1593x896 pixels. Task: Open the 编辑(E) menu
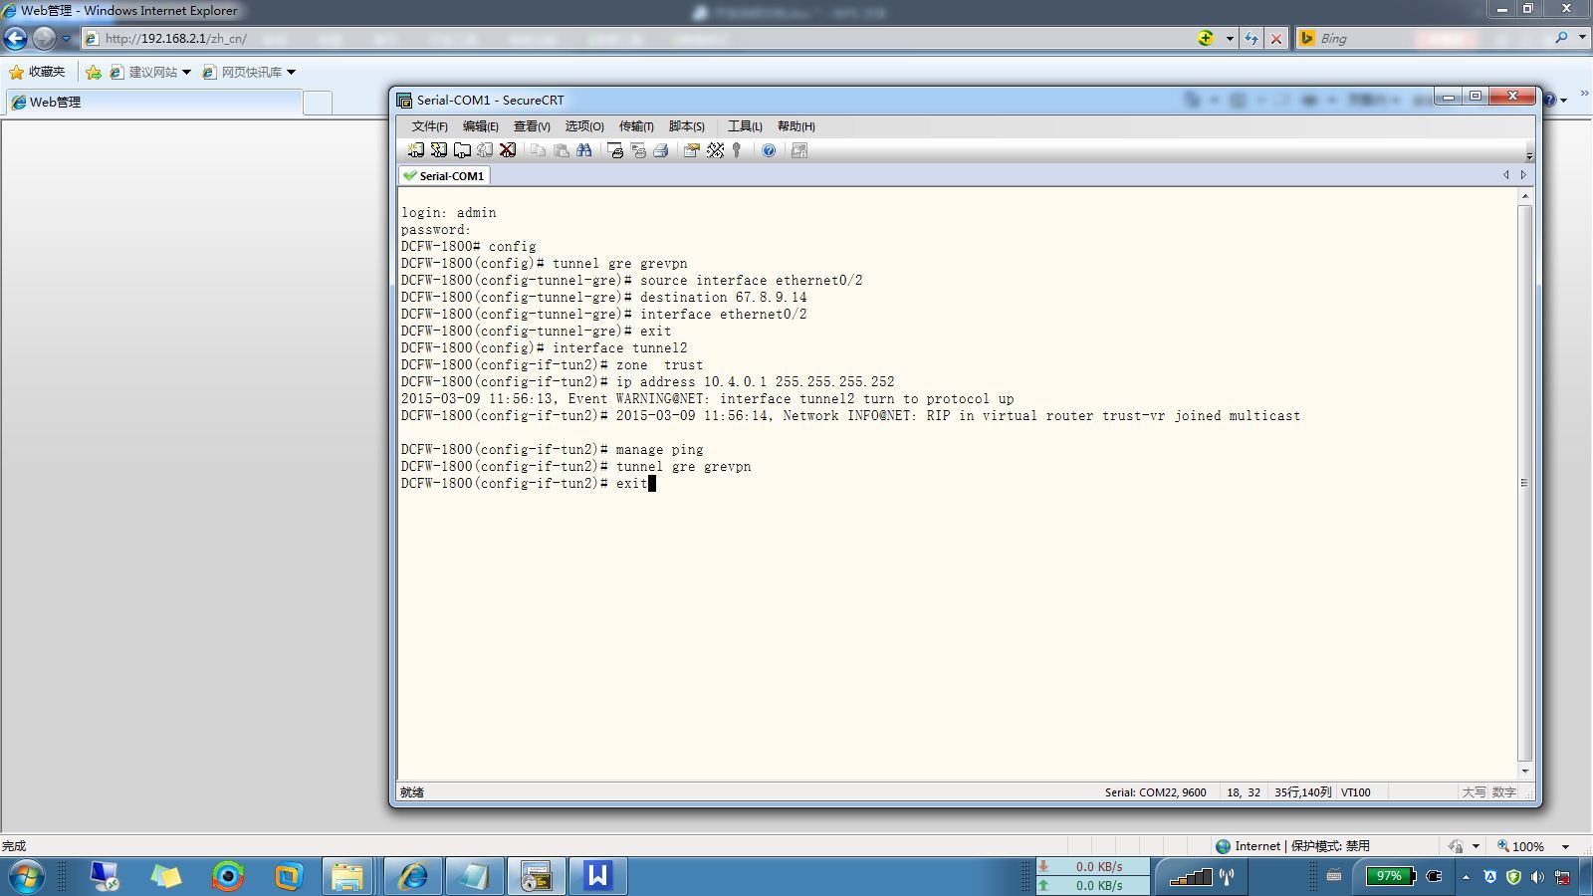tap(480, 126)
